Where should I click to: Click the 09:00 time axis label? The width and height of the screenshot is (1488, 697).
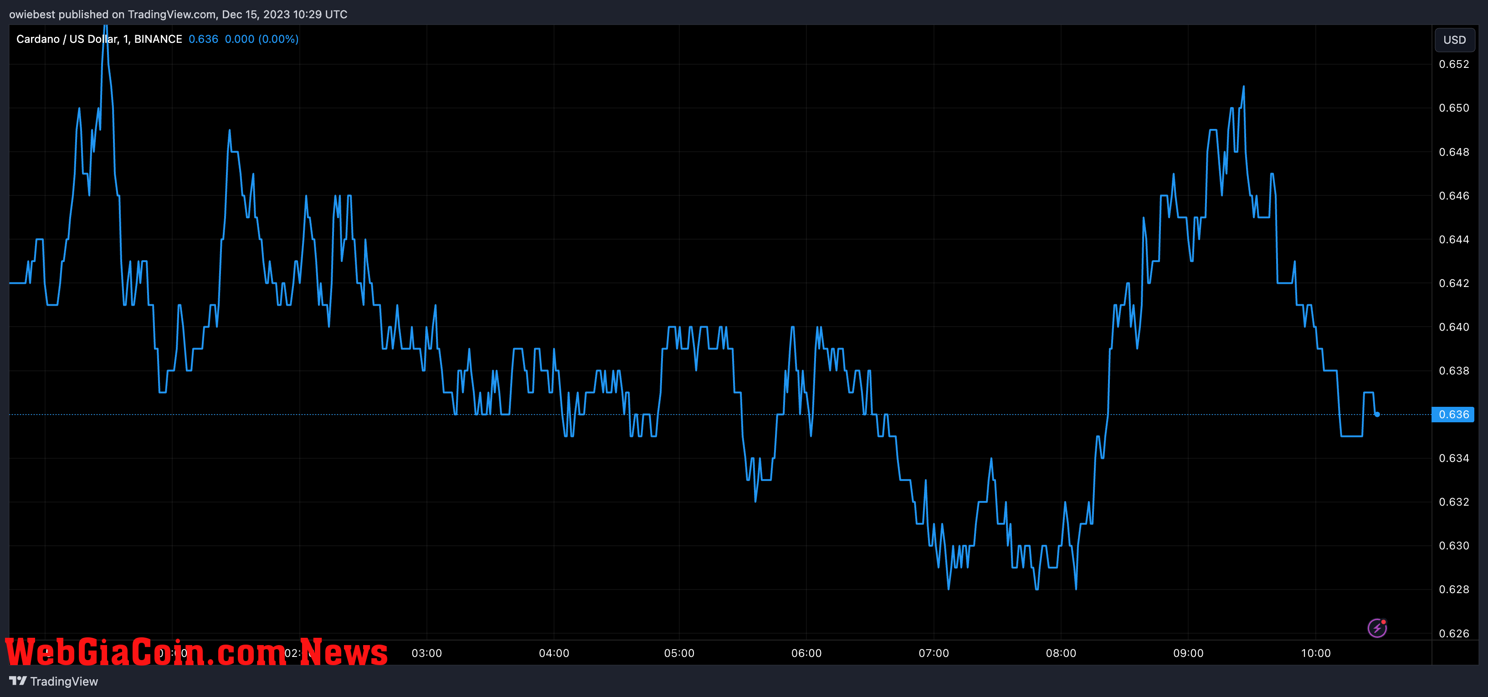(x=1188, y=653)
